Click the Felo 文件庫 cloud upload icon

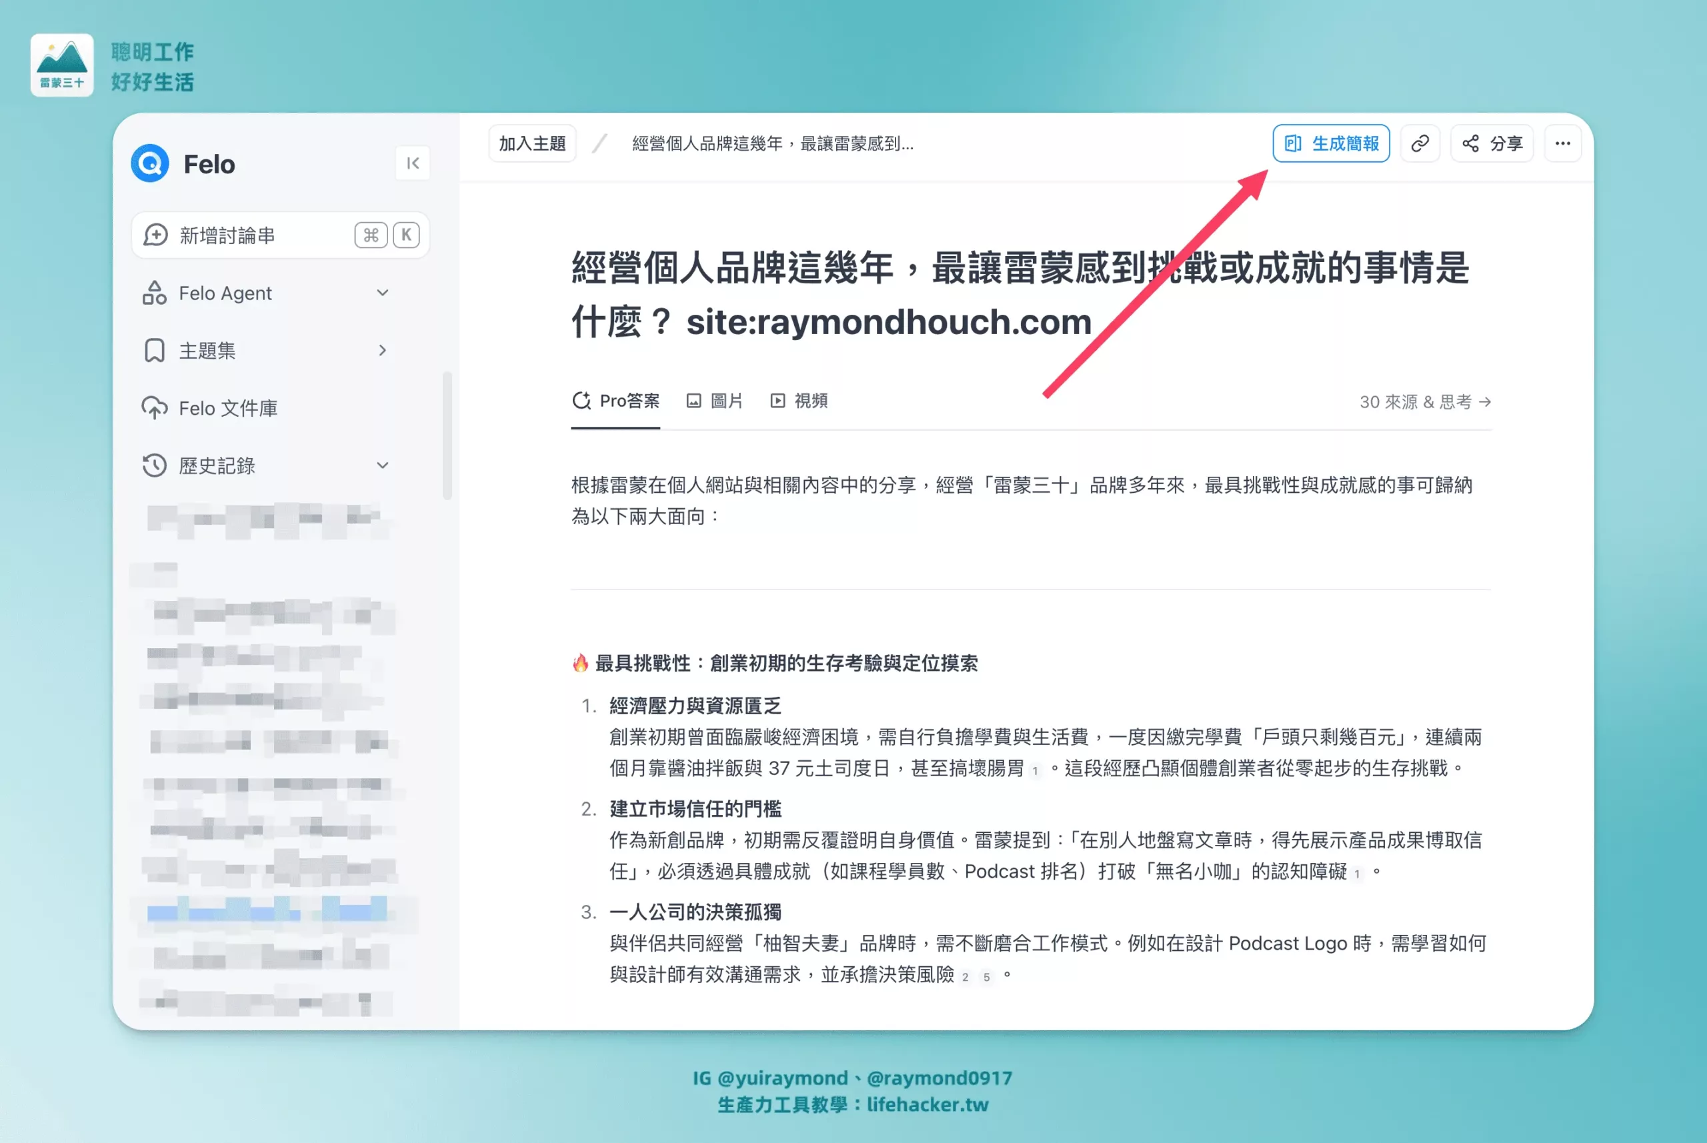[x=154, y=407]
